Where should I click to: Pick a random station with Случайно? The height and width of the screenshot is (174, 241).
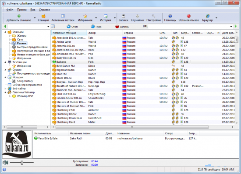137,18
